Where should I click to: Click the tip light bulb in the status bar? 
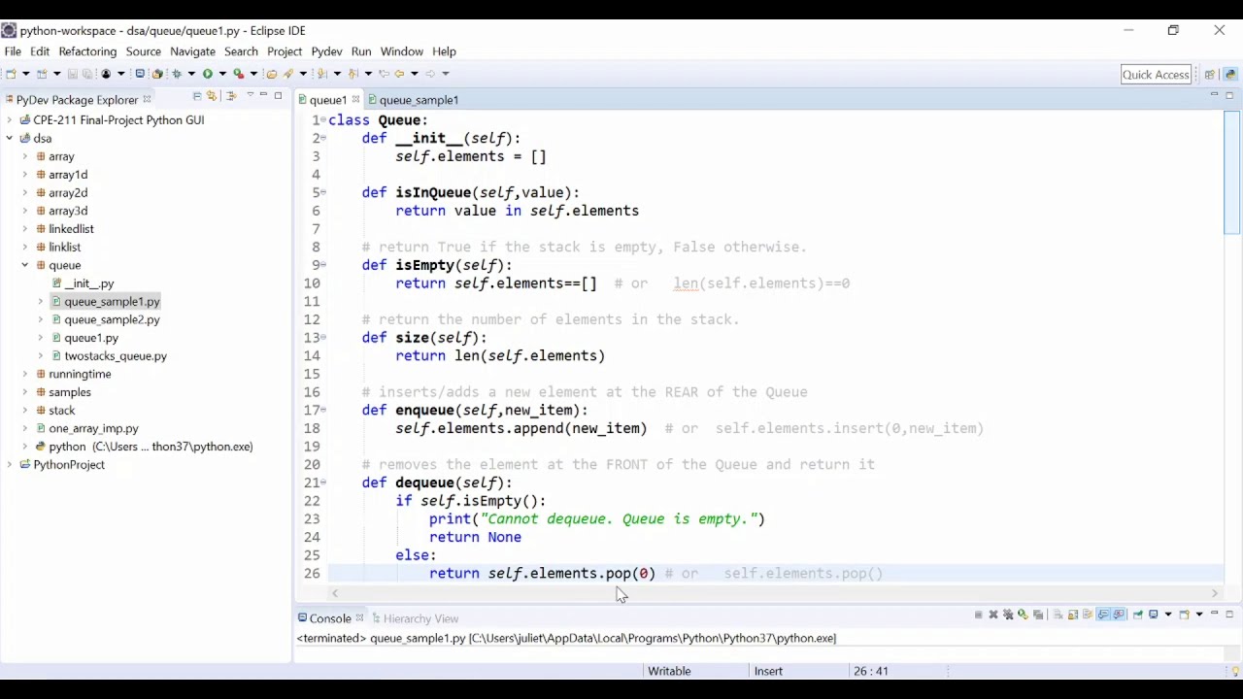(x=1235, y=671)
